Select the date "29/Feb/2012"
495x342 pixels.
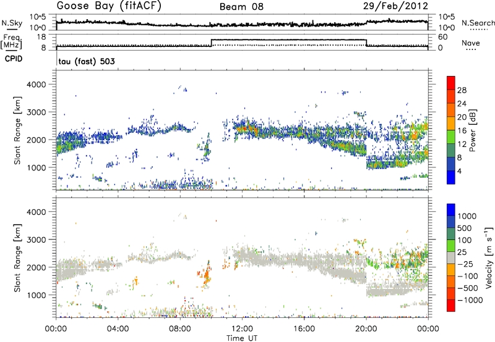(395, 6)
